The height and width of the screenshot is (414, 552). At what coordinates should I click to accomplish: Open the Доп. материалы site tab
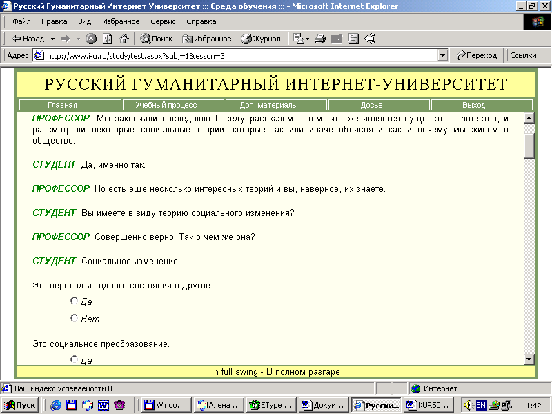point(276,105)
